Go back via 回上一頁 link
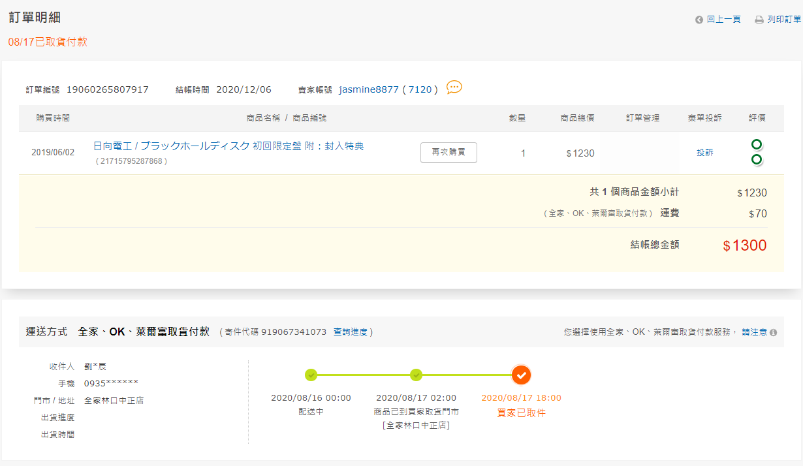Viewport: 803px width, 466px height. click(x=724, y=20)
